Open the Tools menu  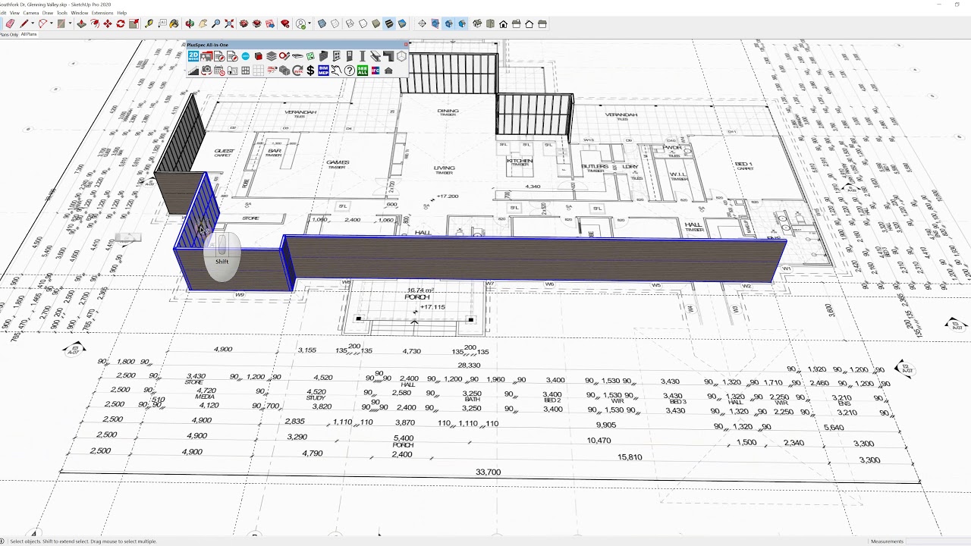[x=62, y=13]
